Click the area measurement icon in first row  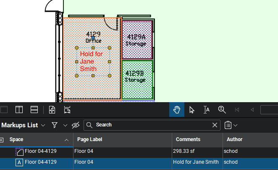click(19, 152)
